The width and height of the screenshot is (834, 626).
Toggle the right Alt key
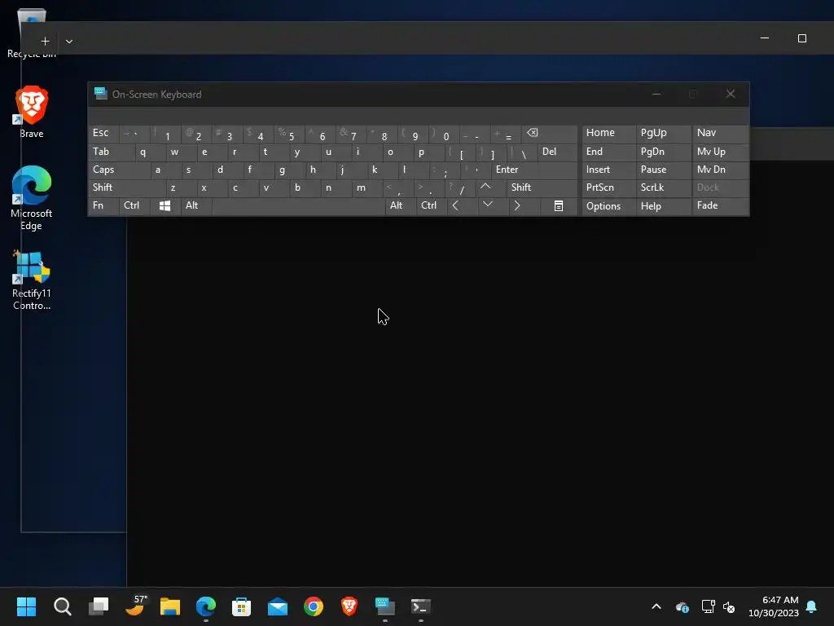[401, 205]
